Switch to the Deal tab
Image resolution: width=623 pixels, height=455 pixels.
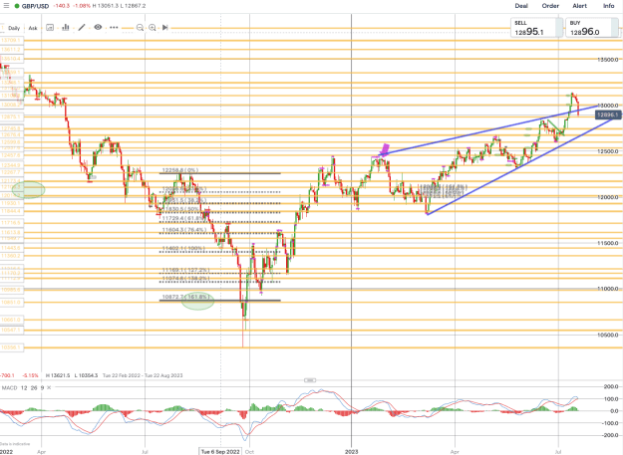tap(521, 6)
